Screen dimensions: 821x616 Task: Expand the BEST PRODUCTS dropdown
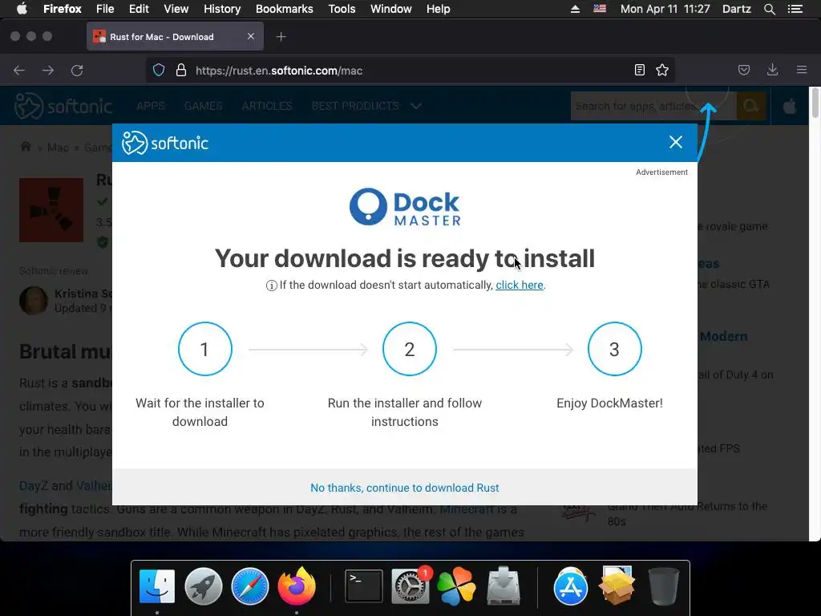[x=366, y=106]
